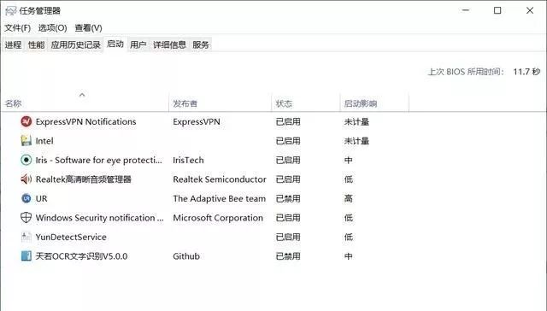Select the Intel row name
Viewport: 547px width, 311px height.
(x=44, y=141)
